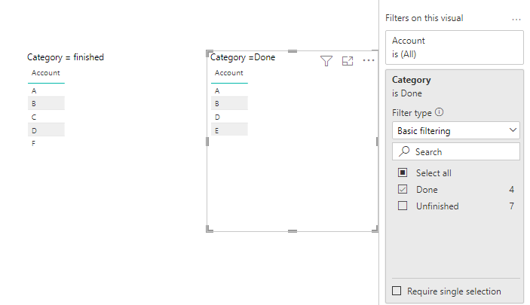Click the Filter type info icon

439,112
